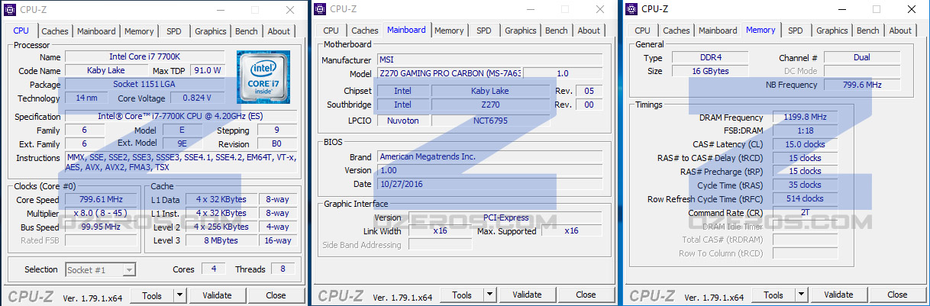The height and width of the screenshot is (306, 930).
Task: Click the memory Size value '16 GBytes'
Action: (x=710, y=71)
